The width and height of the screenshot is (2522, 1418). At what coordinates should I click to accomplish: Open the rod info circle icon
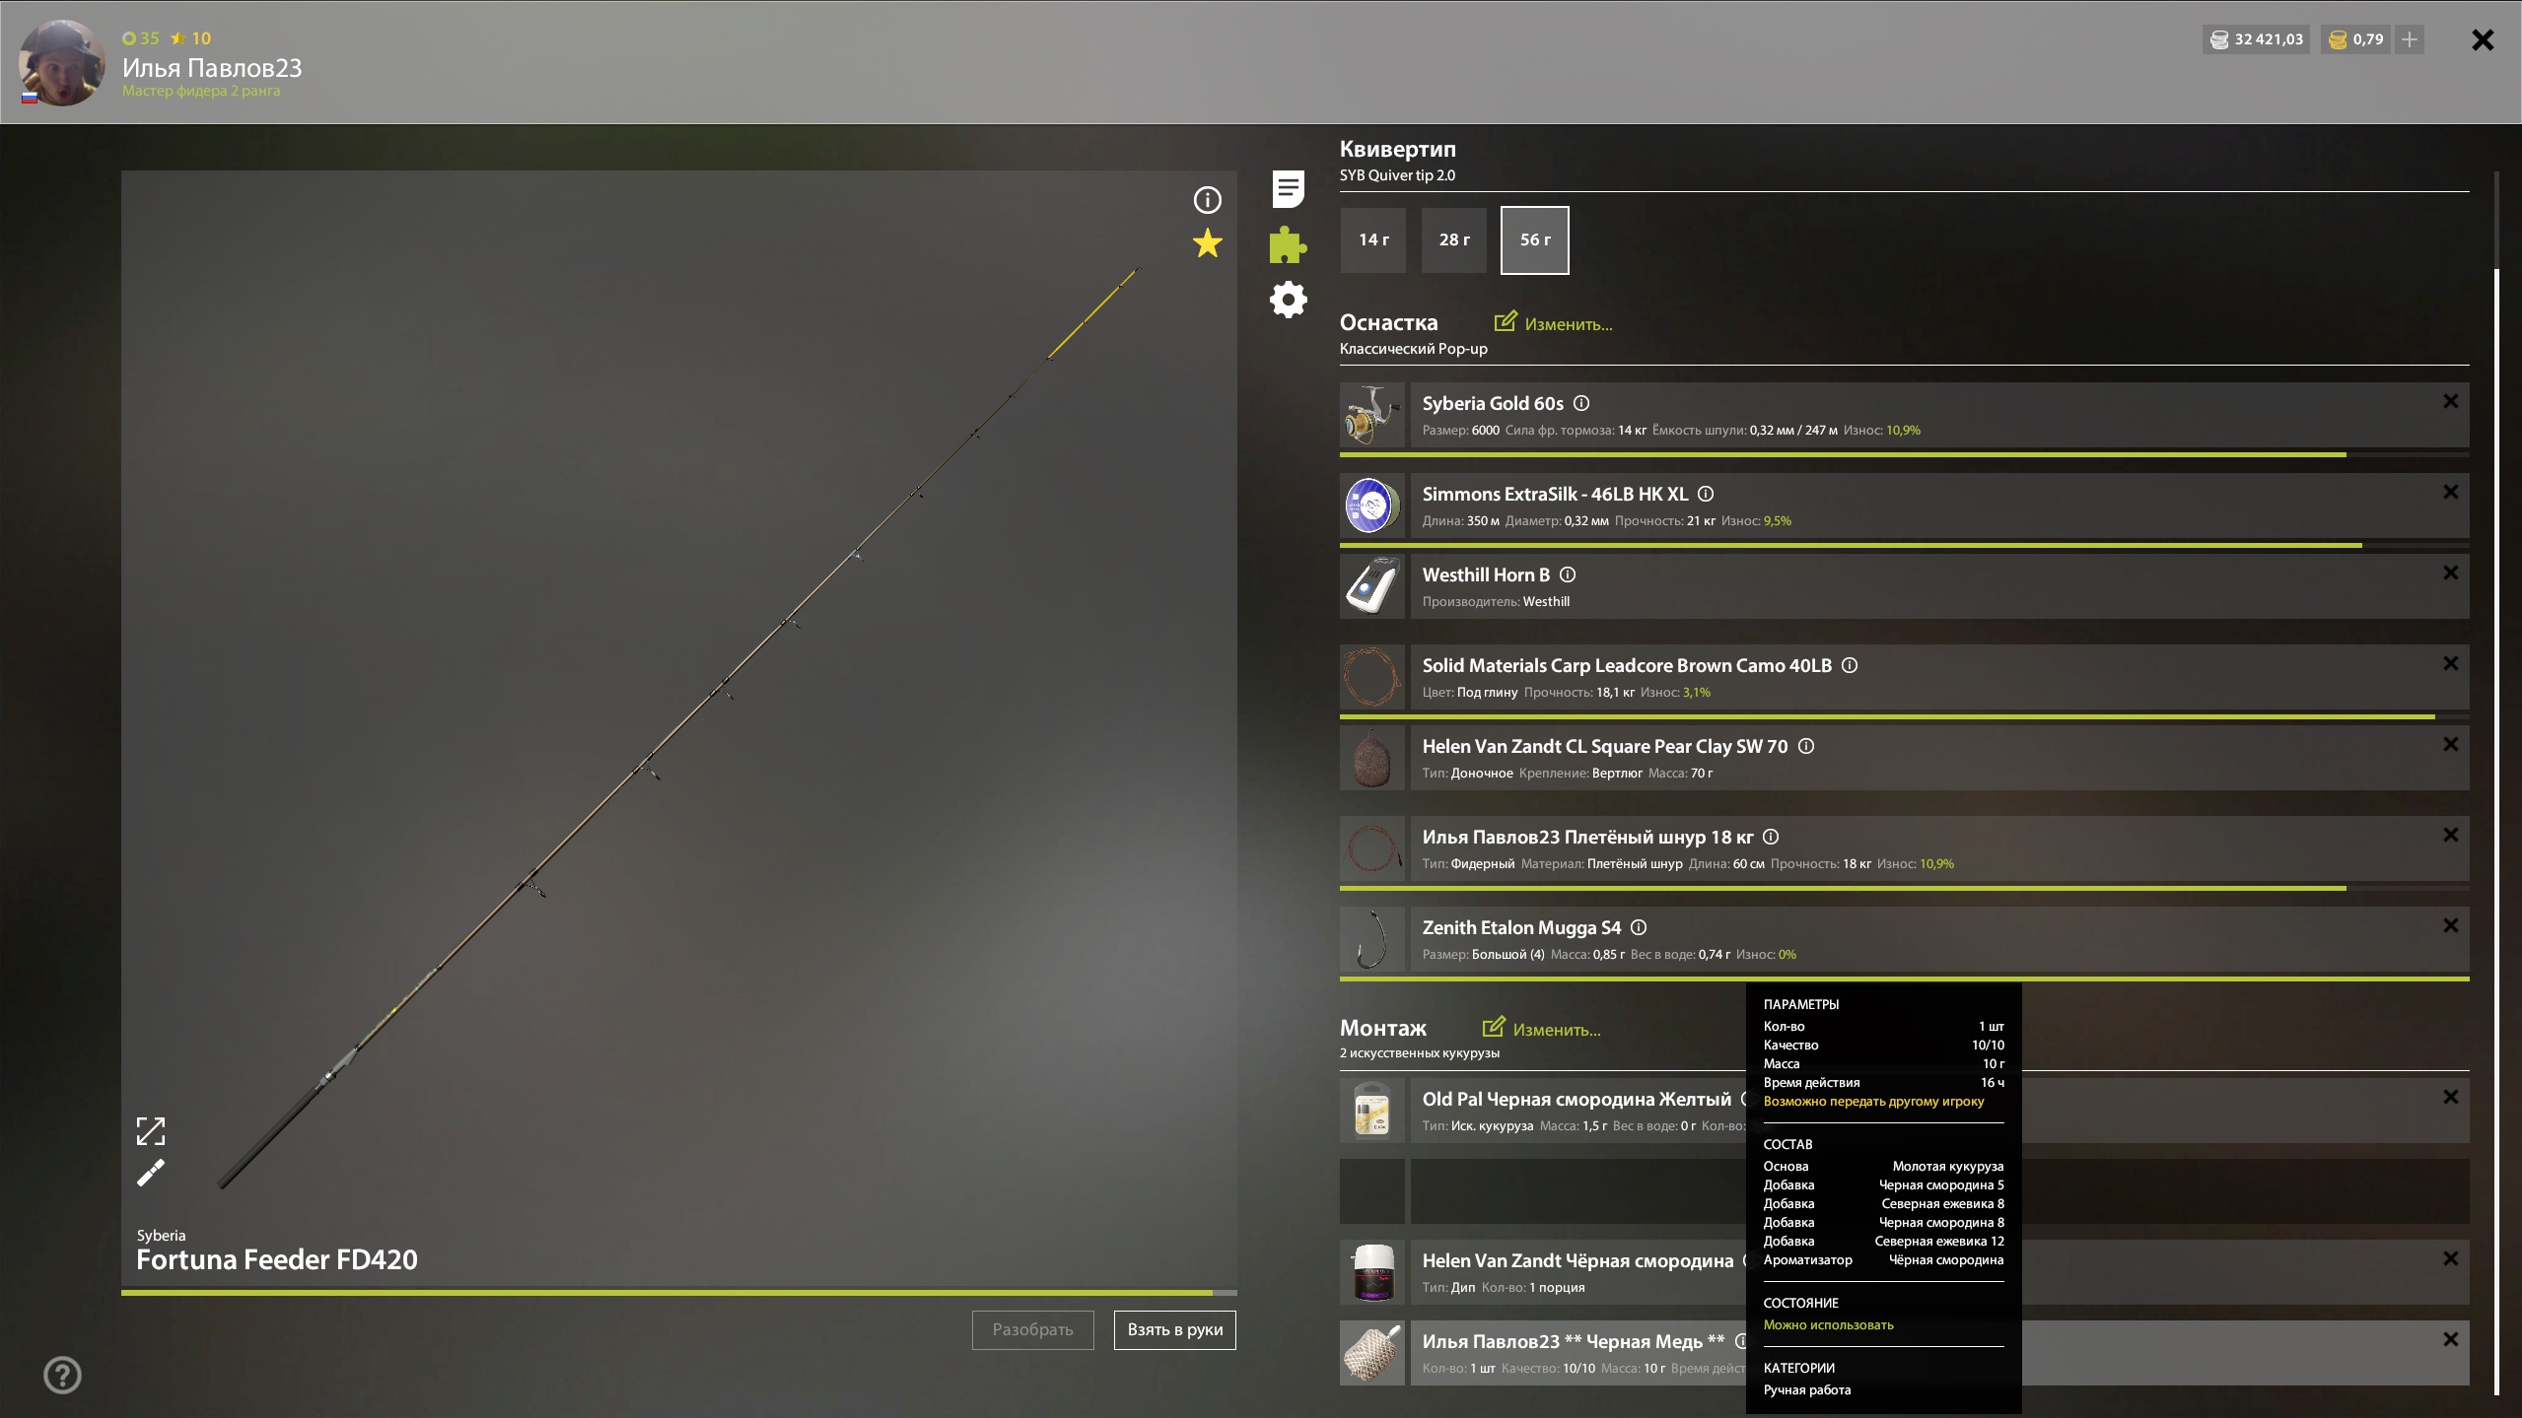1207,200
